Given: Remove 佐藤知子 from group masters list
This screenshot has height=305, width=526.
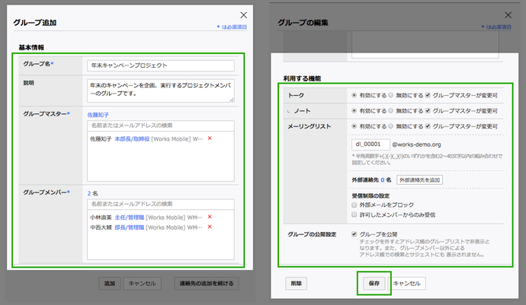Looking at the screenshot, I should coord(210,138).
